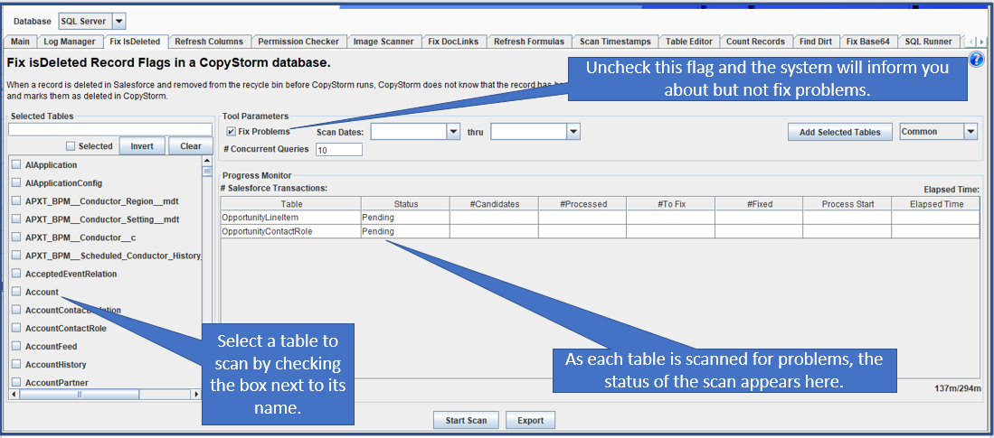Screen dimensions: 994x438
Task: Check the APXT_BPM__Conductor__c box
Action: (x=16, y=238)
